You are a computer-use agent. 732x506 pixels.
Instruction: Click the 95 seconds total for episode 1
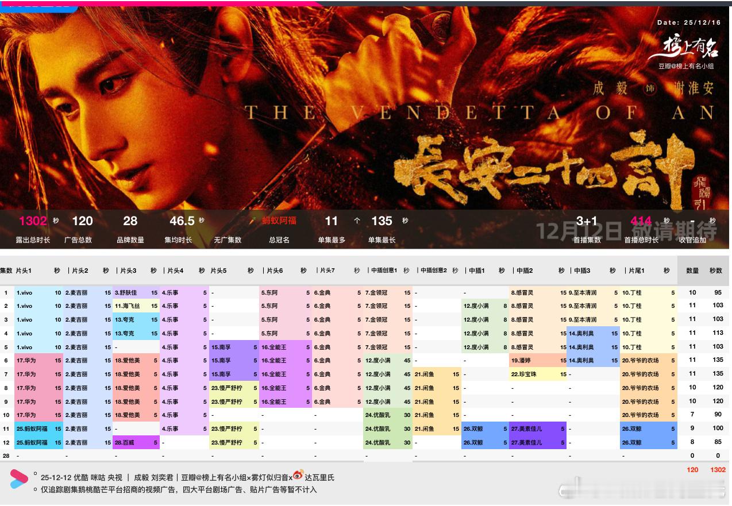coord(718,292)
